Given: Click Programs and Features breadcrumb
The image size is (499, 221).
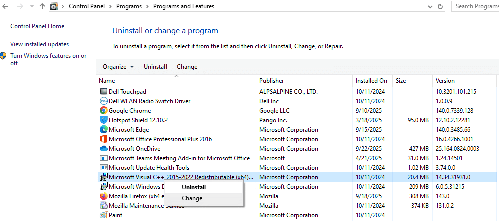Looking at the screenshot, I should coord(184,6).
